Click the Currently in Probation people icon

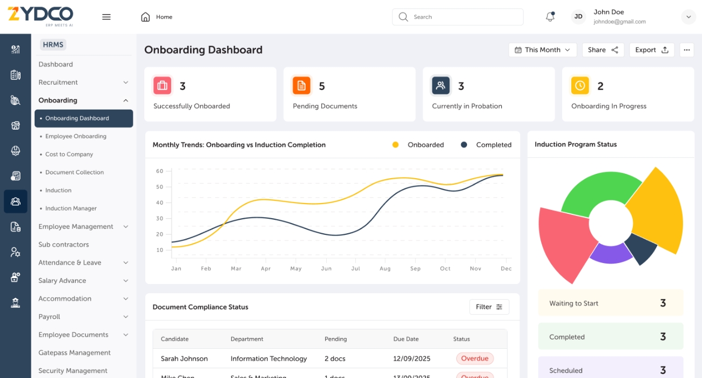(441, 85)
